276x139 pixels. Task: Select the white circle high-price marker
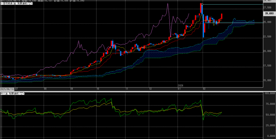tap(202, 4)
